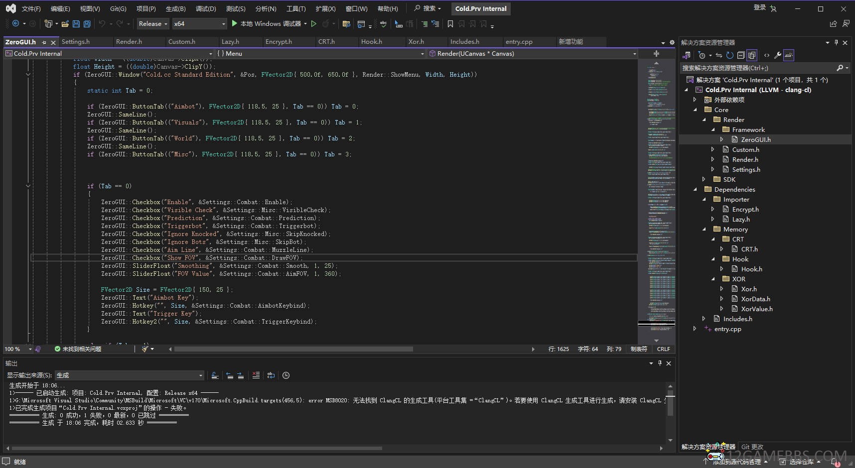Screen dimensions: 855x468
Task: Click the clock icon in the Output toolbar
Action: [286, 375]
